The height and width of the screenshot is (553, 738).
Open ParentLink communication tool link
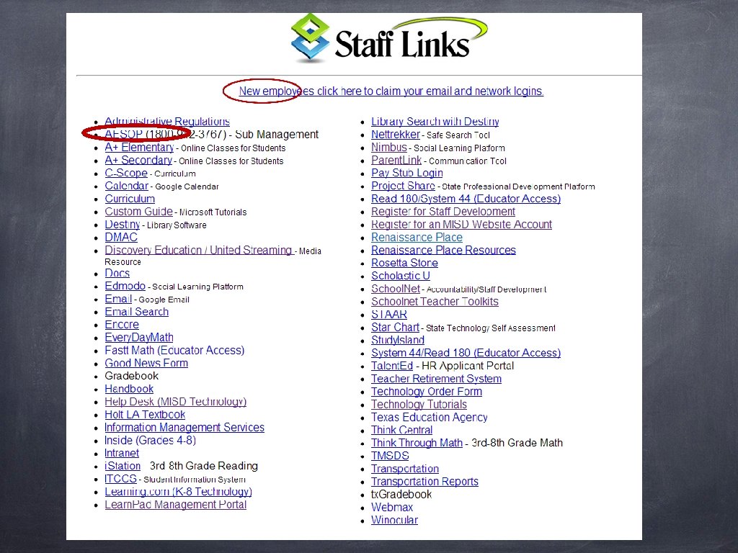click(x=396, y=160)
